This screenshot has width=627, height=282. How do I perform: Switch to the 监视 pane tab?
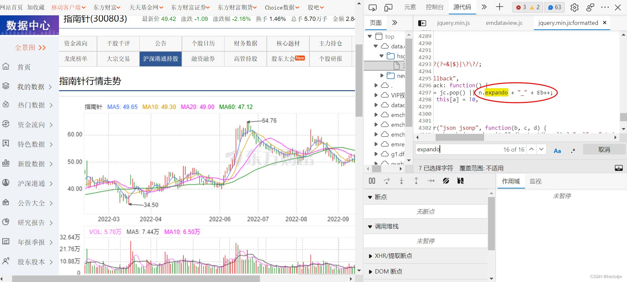pyautogui.click(x=536, y=181)
